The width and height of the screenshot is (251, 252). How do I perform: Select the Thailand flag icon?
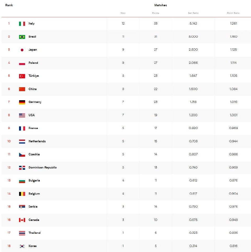22,233
